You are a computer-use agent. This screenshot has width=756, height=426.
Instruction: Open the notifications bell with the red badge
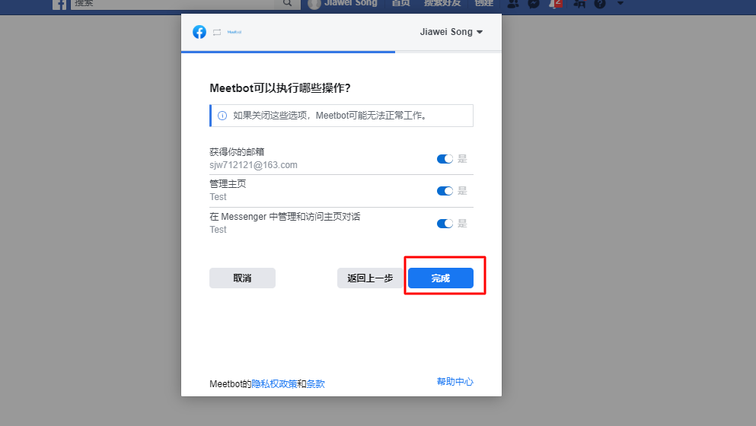pyautogui.click(x=556, y=3)
